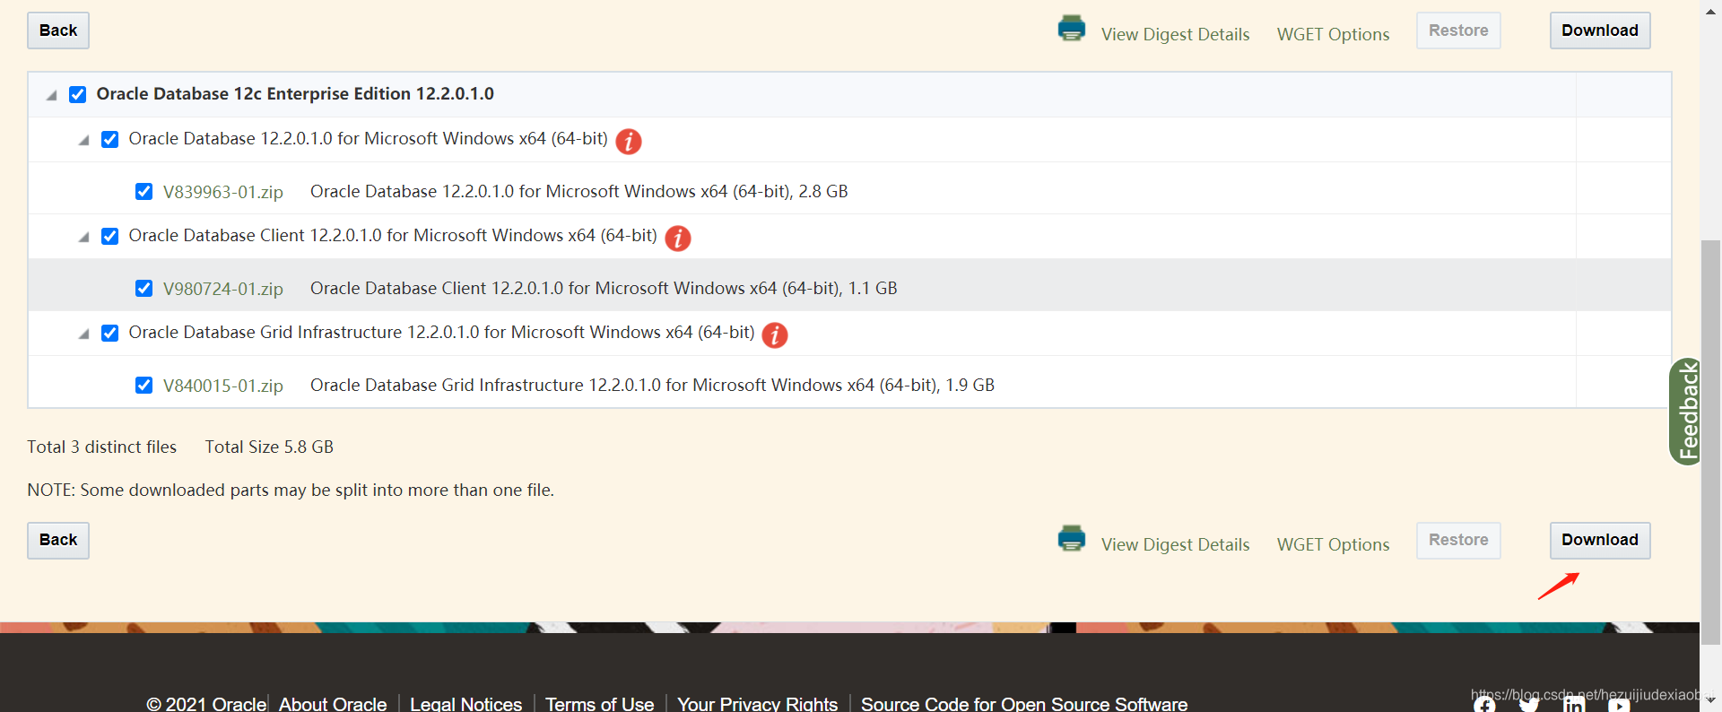
Task: Open Your Privacy Rights footer link
Action: (758, 704)
